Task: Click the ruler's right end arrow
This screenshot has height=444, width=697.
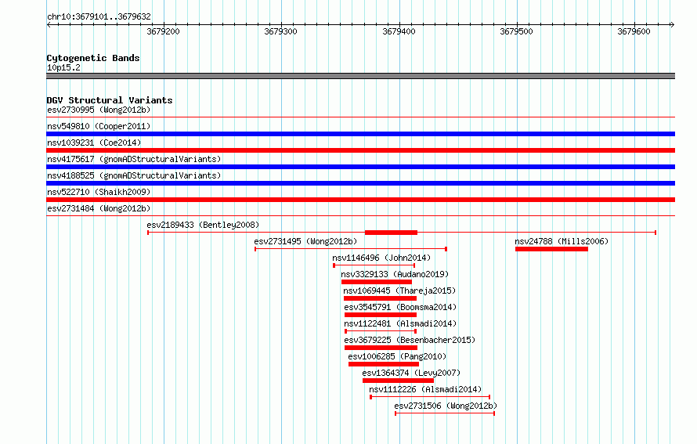Action: 673,24
